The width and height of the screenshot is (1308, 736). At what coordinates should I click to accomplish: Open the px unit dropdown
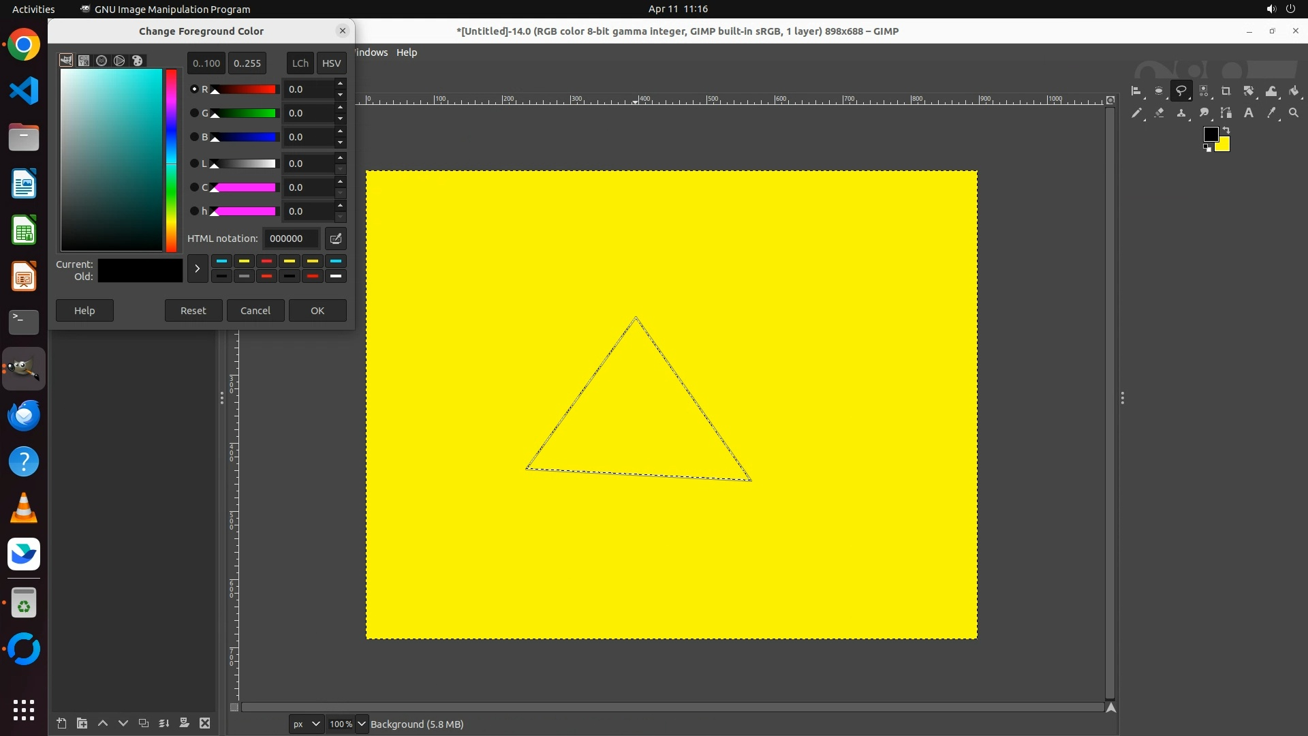[306, 724]
